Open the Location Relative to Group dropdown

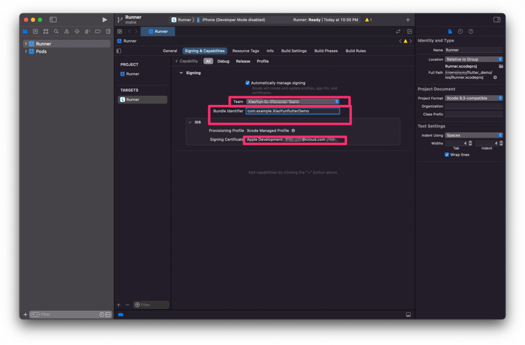(x=473, y=59)
